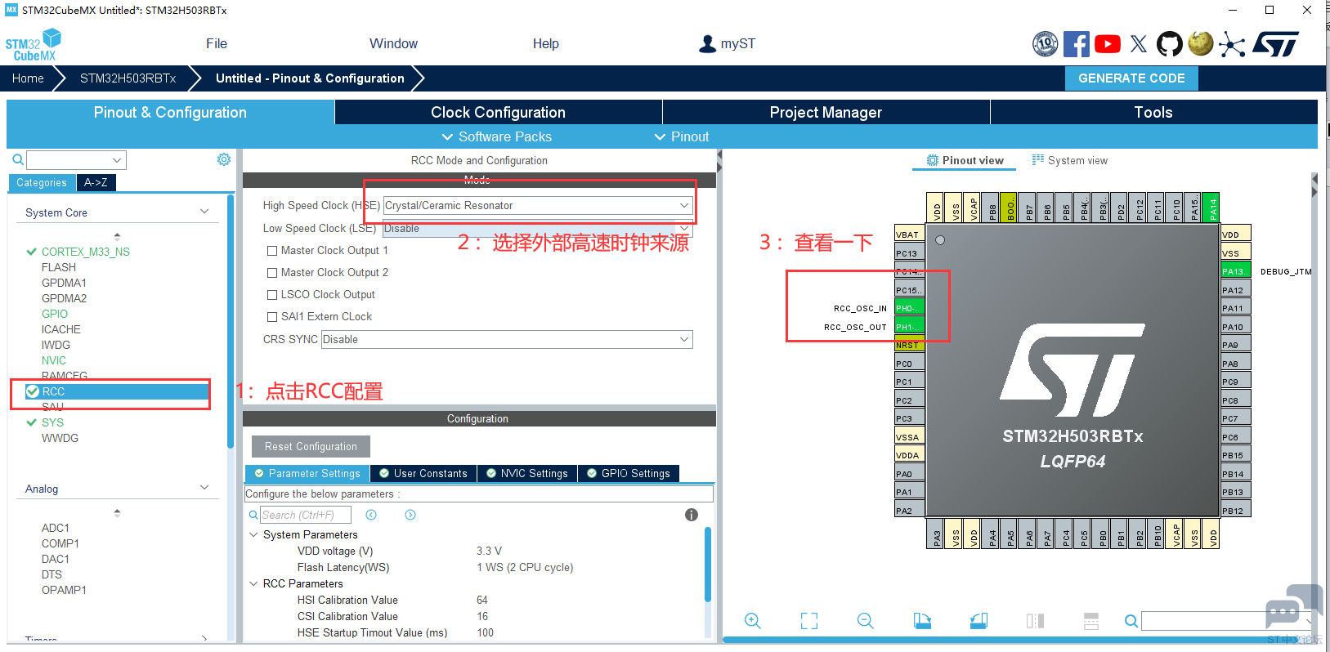Image resolution: width=1330 pixels, height=652 pixels.
Task: Click the STM32H503RBTx breadcrumb
Action: 128,78
